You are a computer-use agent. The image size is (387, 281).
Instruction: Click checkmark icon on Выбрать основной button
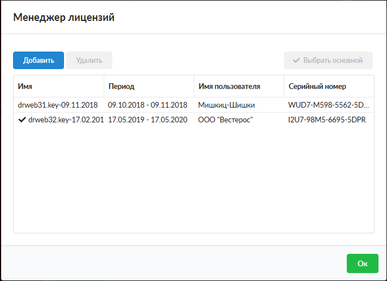point(296,61)
